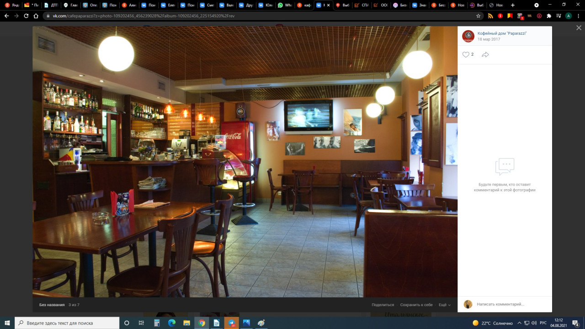The image size is (585, 329).
Task: Click the Paparazzi community avatar
Action: (x=468, y=36)
